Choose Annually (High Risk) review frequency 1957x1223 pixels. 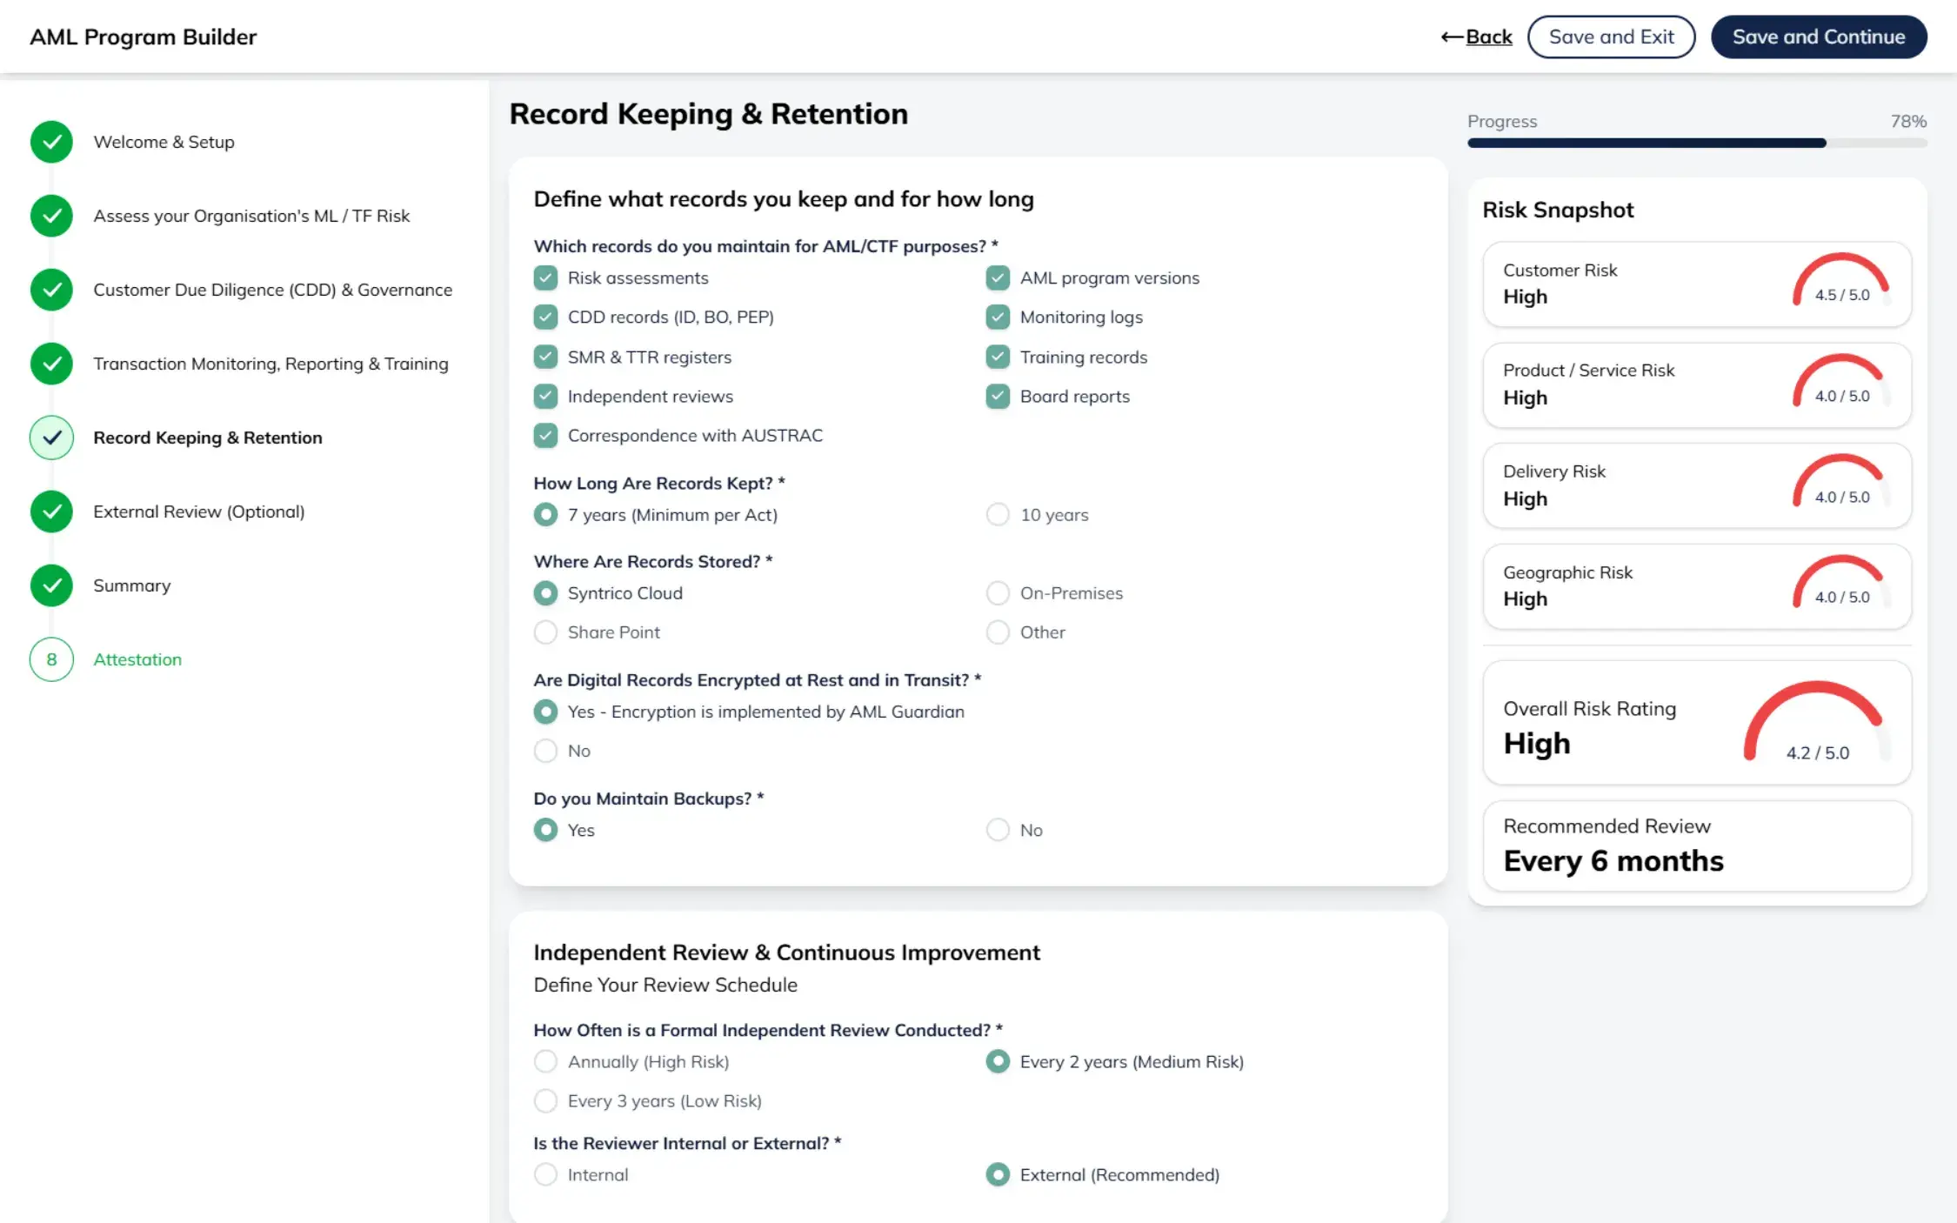pos(545,1061)
